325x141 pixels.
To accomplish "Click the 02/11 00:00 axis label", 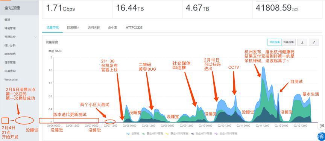I will [243, 126].
